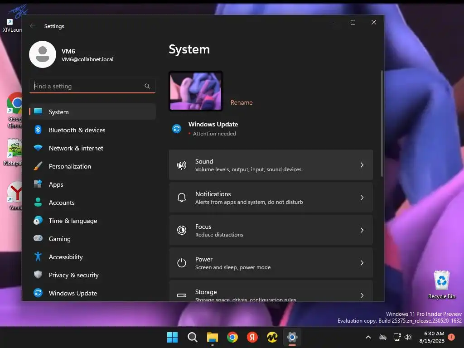Launch Yandex browser from taskbar
This screenshot has height=348, width=464.
click(252, 337)
